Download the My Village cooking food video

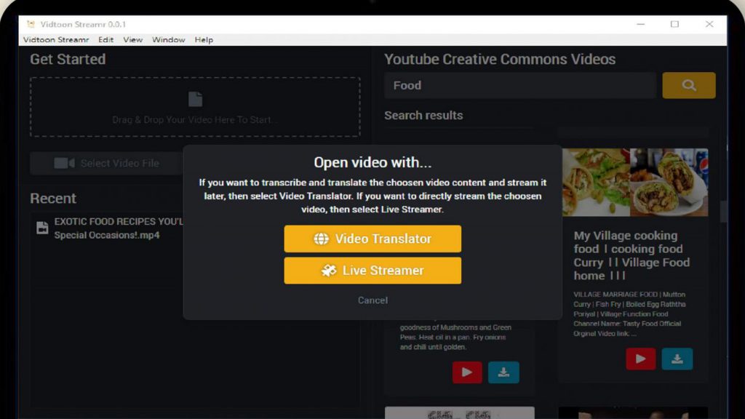[677, 359]
